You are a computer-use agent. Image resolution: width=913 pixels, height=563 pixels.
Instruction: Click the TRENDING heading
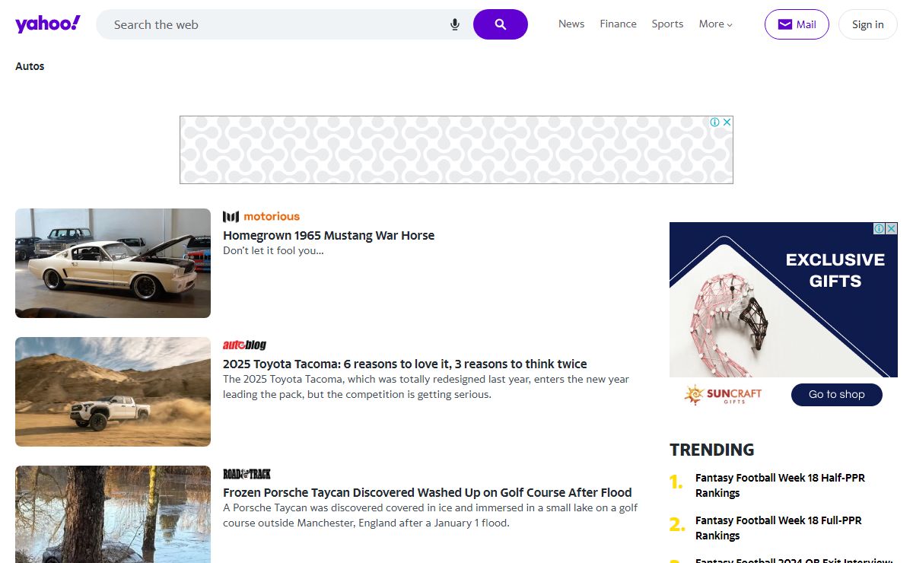click(x=712, y=450)
